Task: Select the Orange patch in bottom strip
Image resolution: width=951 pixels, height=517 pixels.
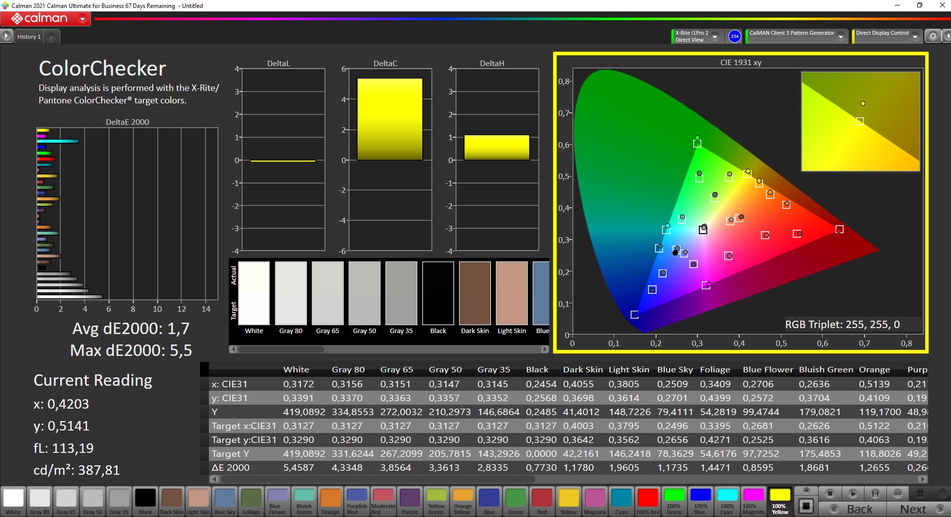Action: 330,501
